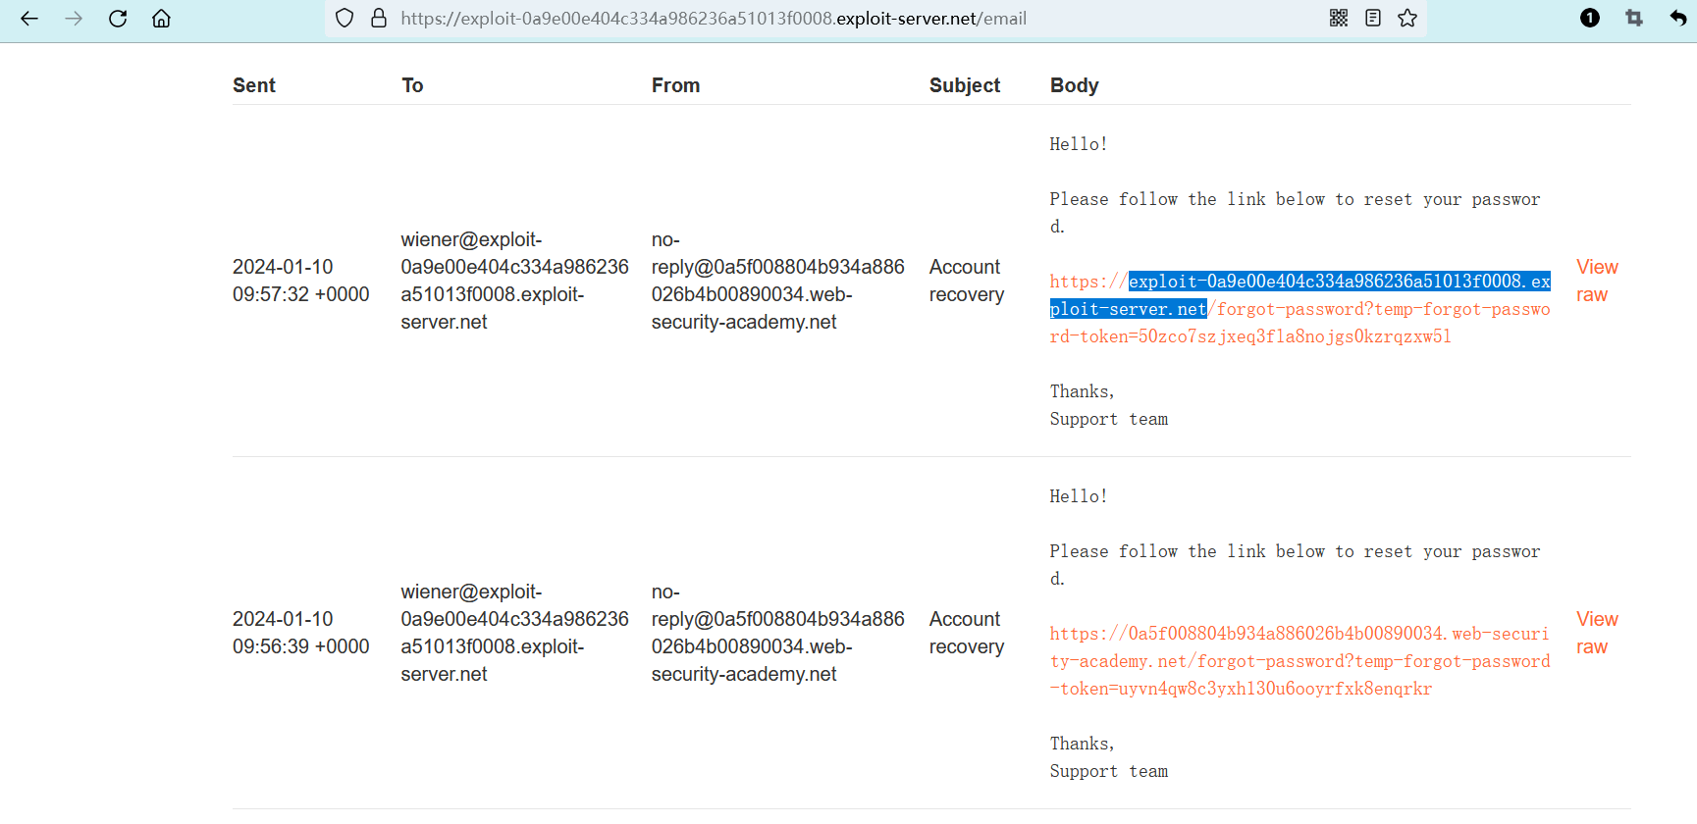Click the crop screenshot icon

1634,19
